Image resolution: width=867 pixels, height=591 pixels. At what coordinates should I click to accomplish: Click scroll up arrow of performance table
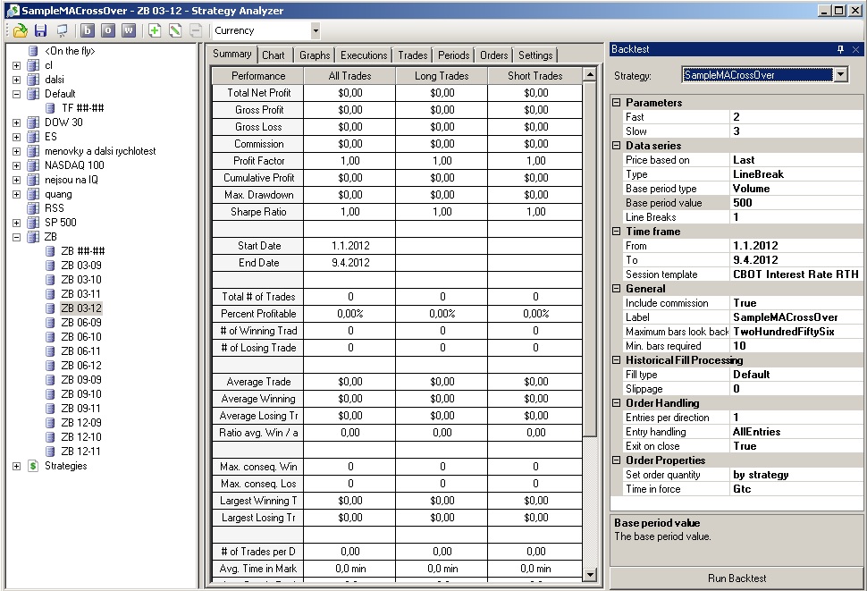point(589,74)
